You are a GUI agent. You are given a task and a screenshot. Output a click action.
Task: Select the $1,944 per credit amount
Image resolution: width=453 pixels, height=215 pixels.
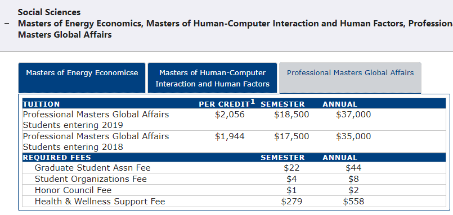pyautogui.click(x=230, y=136)
